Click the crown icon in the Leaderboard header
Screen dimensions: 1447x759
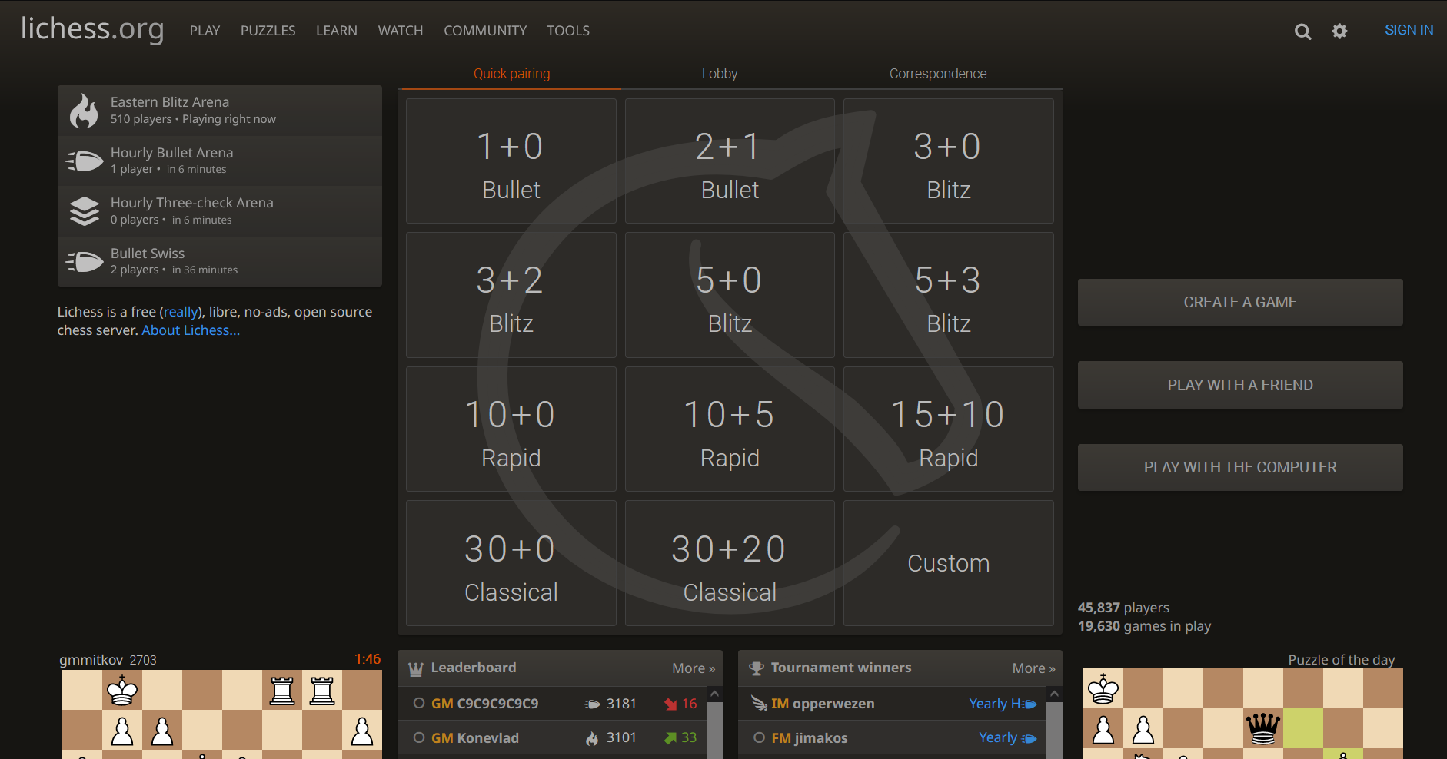(x=416, y=668)
